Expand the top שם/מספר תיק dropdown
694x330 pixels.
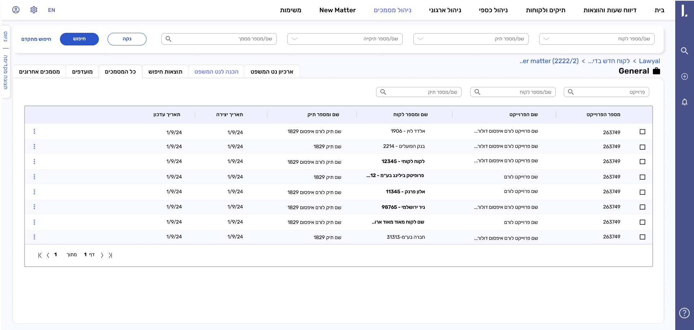click(420, 39)
